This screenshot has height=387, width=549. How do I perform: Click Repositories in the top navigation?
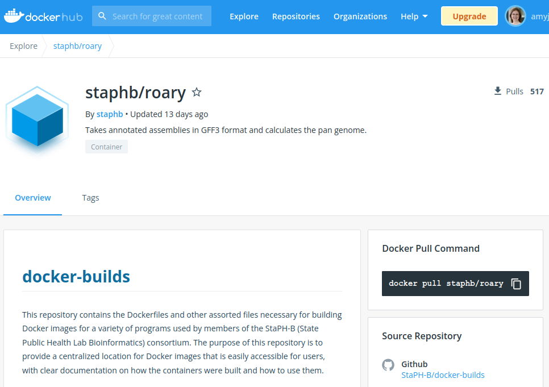coord(296,16)
